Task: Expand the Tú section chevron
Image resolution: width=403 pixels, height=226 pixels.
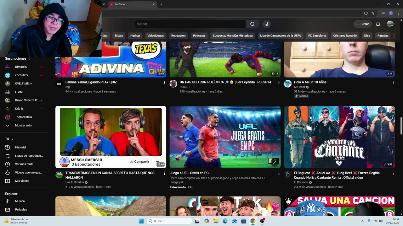Action: point(12,139)
